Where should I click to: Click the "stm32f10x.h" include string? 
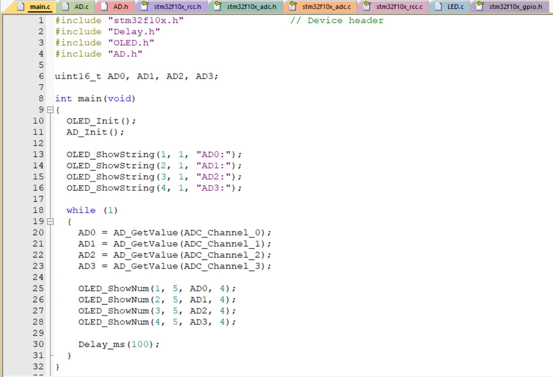(146, 20)
